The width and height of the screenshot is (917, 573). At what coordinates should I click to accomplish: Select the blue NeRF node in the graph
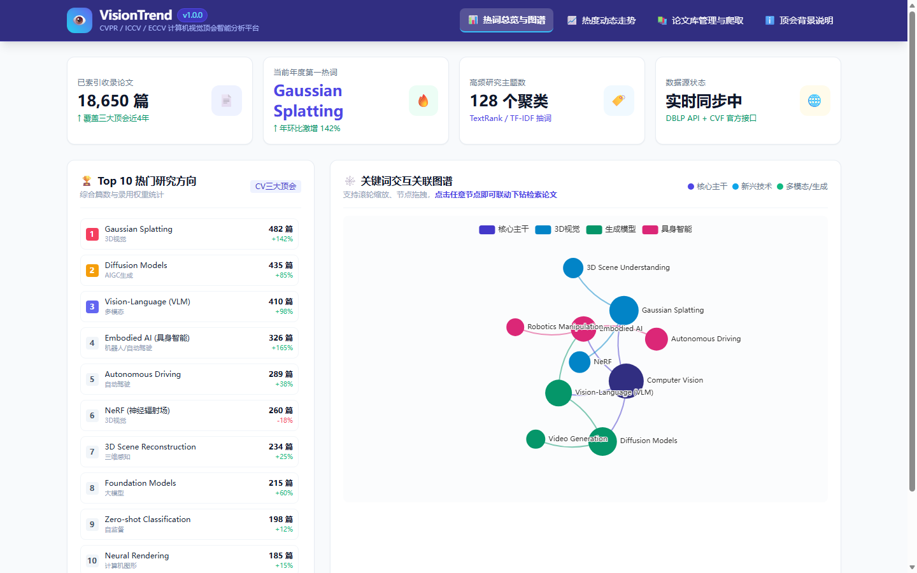tap(579, 362)
